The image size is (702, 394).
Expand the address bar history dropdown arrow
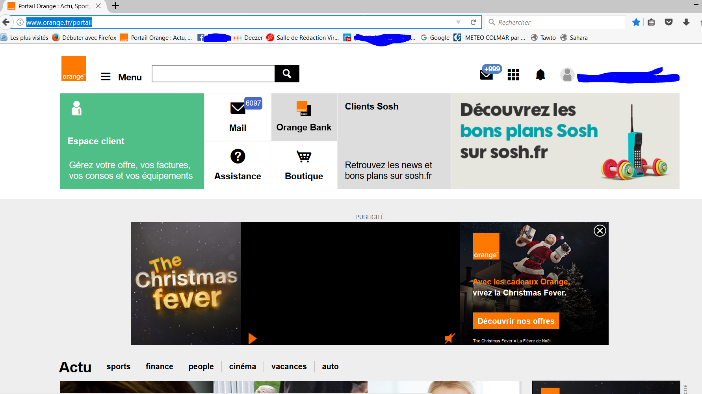click(x=458, y=22)
